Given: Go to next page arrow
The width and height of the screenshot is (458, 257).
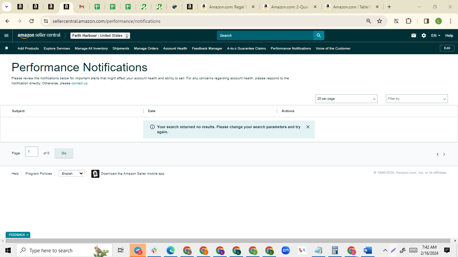Looking at the screenshot, I should [x=444, y=154].
